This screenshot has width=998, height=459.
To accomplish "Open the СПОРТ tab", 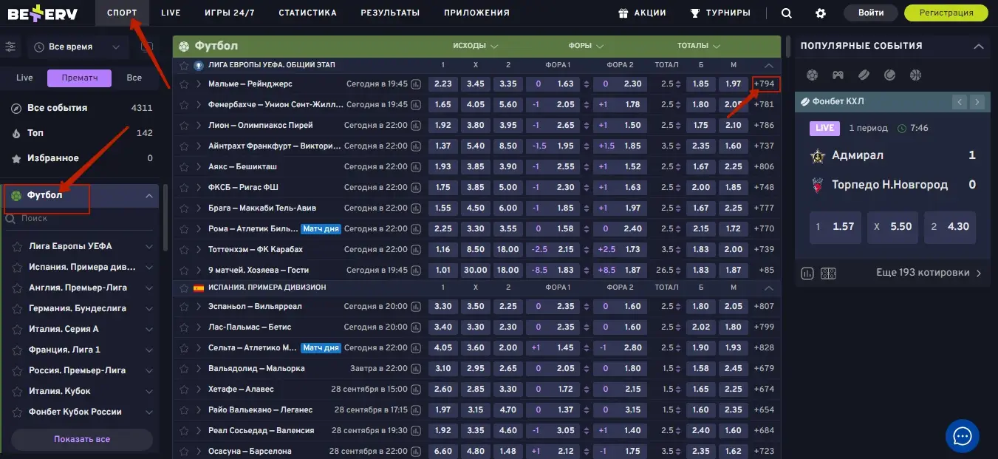I will (122, 13).
